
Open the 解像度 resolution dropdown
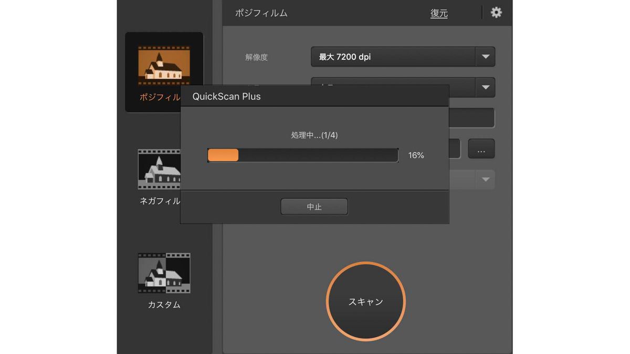403,57
